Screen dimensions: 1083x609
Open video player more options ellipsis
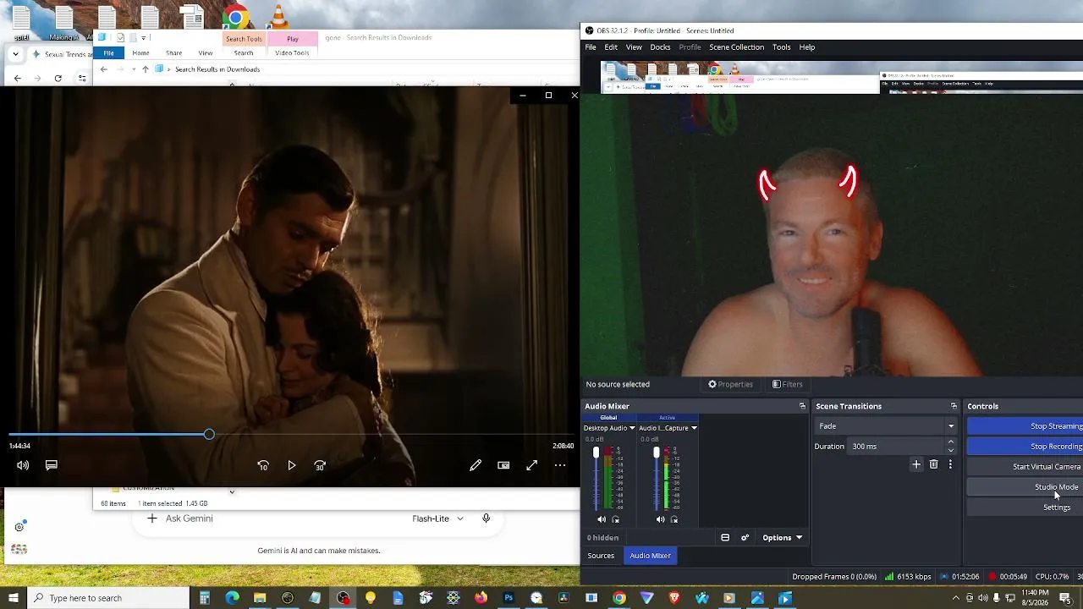click(x=560, y=465)
